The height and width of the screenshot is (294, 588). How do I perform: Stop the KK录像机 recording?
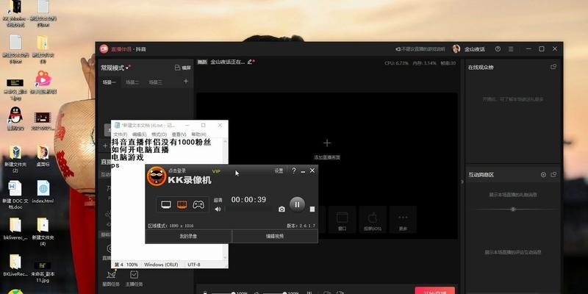tap(312, 209)
